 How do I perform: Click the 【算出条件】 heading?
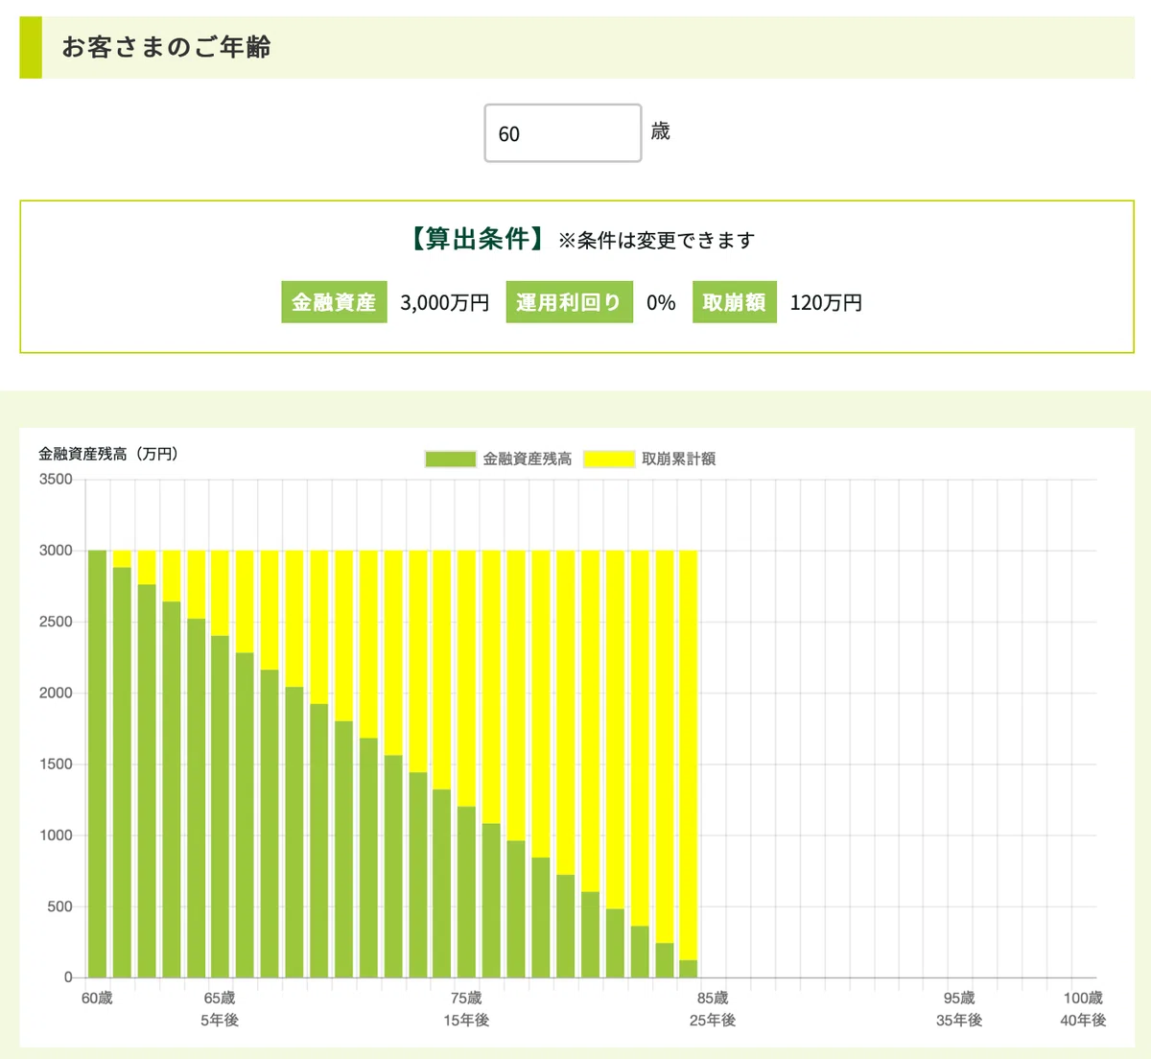coord(478,239)
